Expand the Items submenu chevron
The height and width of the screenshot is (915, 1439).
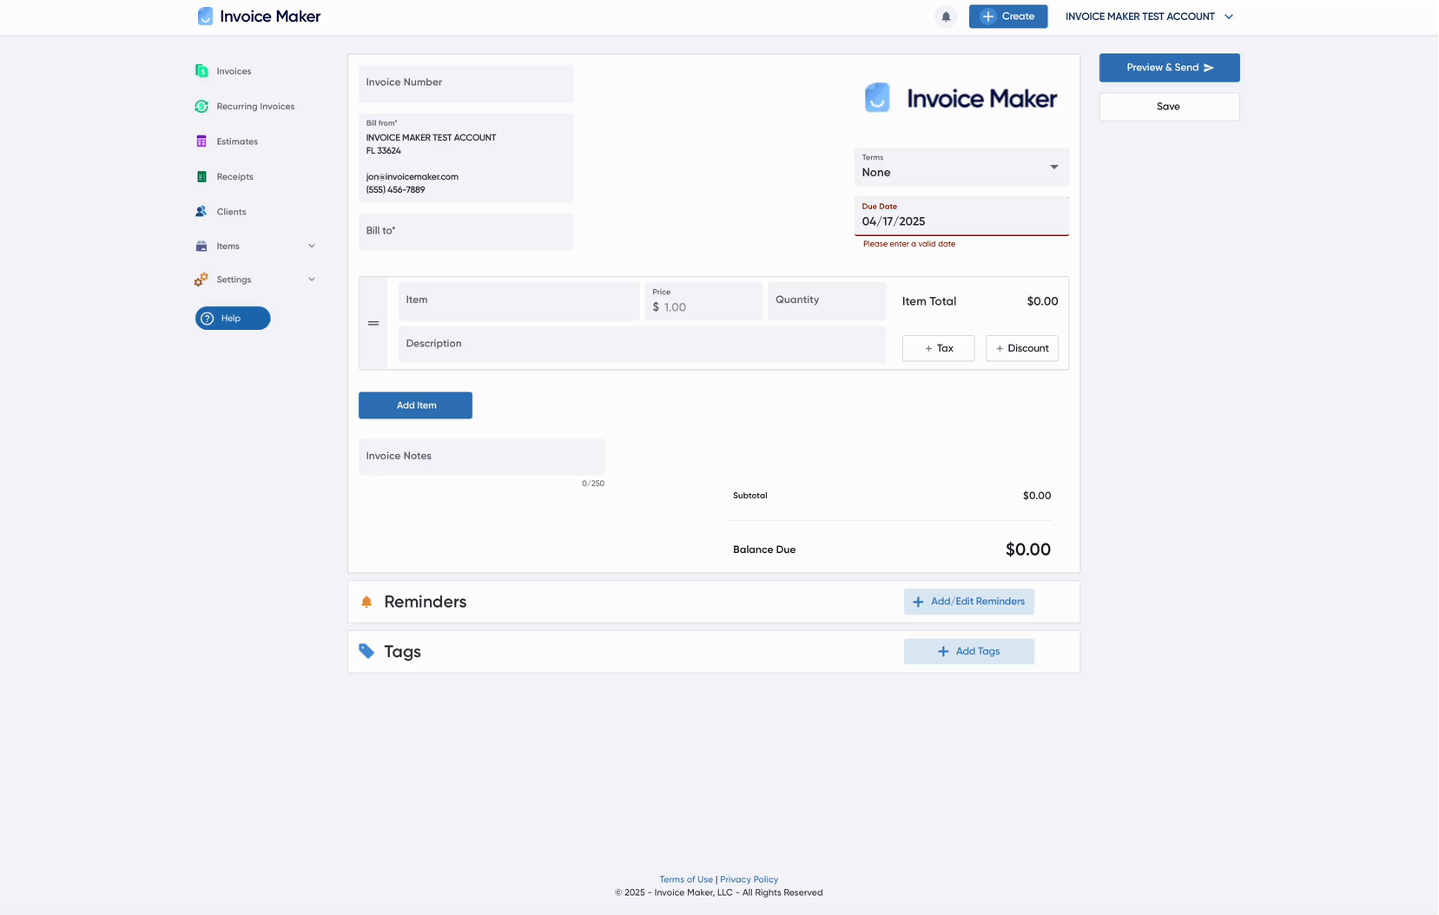[x=312, y=247]
